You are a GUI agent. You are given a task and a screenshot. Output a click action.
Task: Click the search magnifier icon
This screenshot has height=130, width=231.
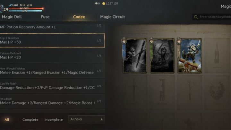point(196,17)
